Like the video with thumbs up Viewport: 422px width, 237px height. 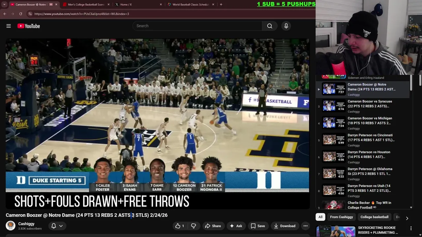180,226
